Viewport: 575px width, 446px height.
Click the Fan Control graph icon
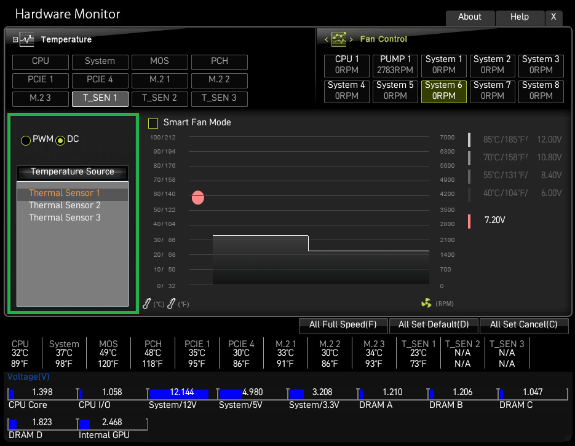coord(339,39)
